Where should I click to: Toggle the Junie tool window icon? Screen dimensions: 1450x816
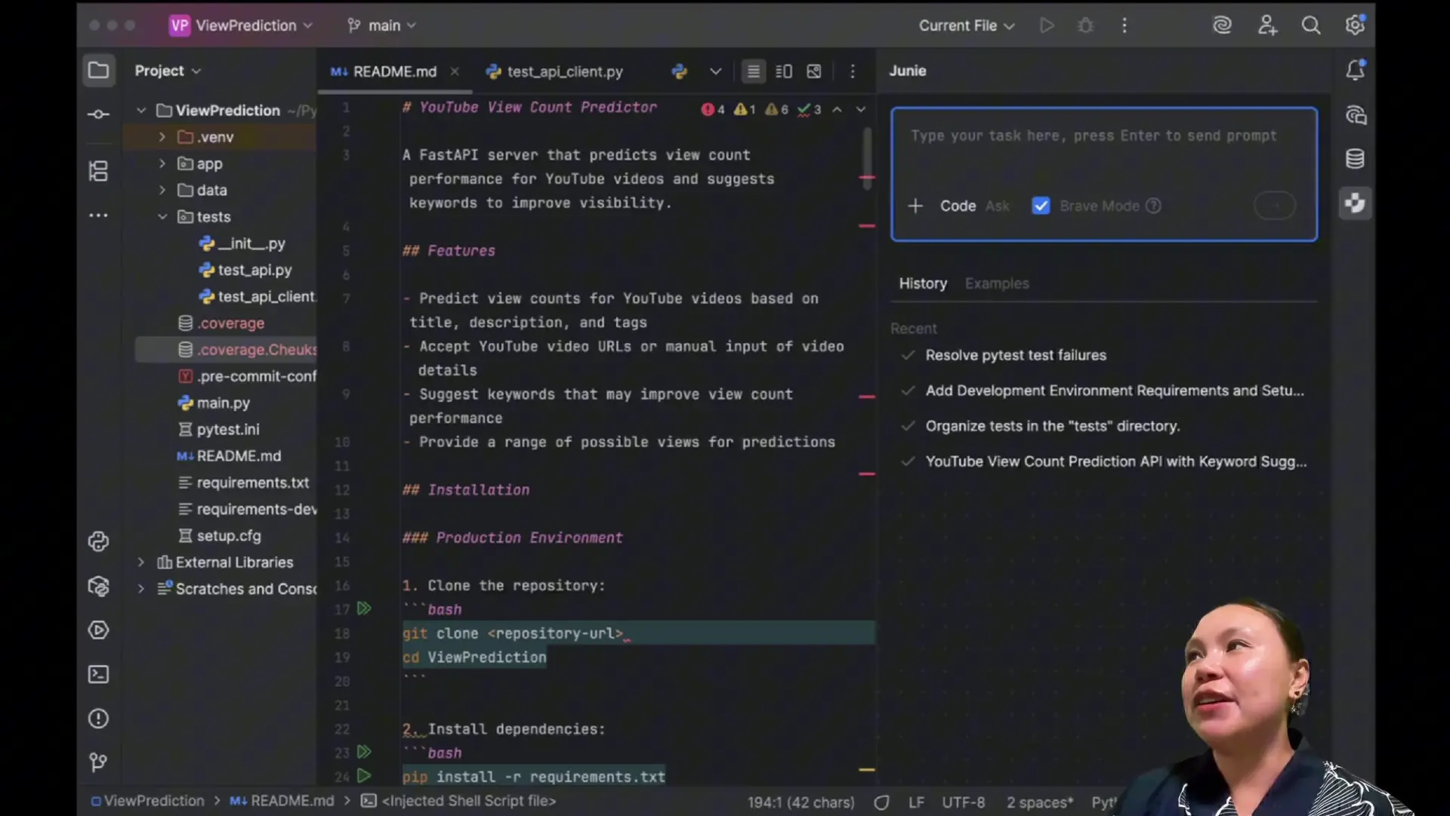(1356, 203)
